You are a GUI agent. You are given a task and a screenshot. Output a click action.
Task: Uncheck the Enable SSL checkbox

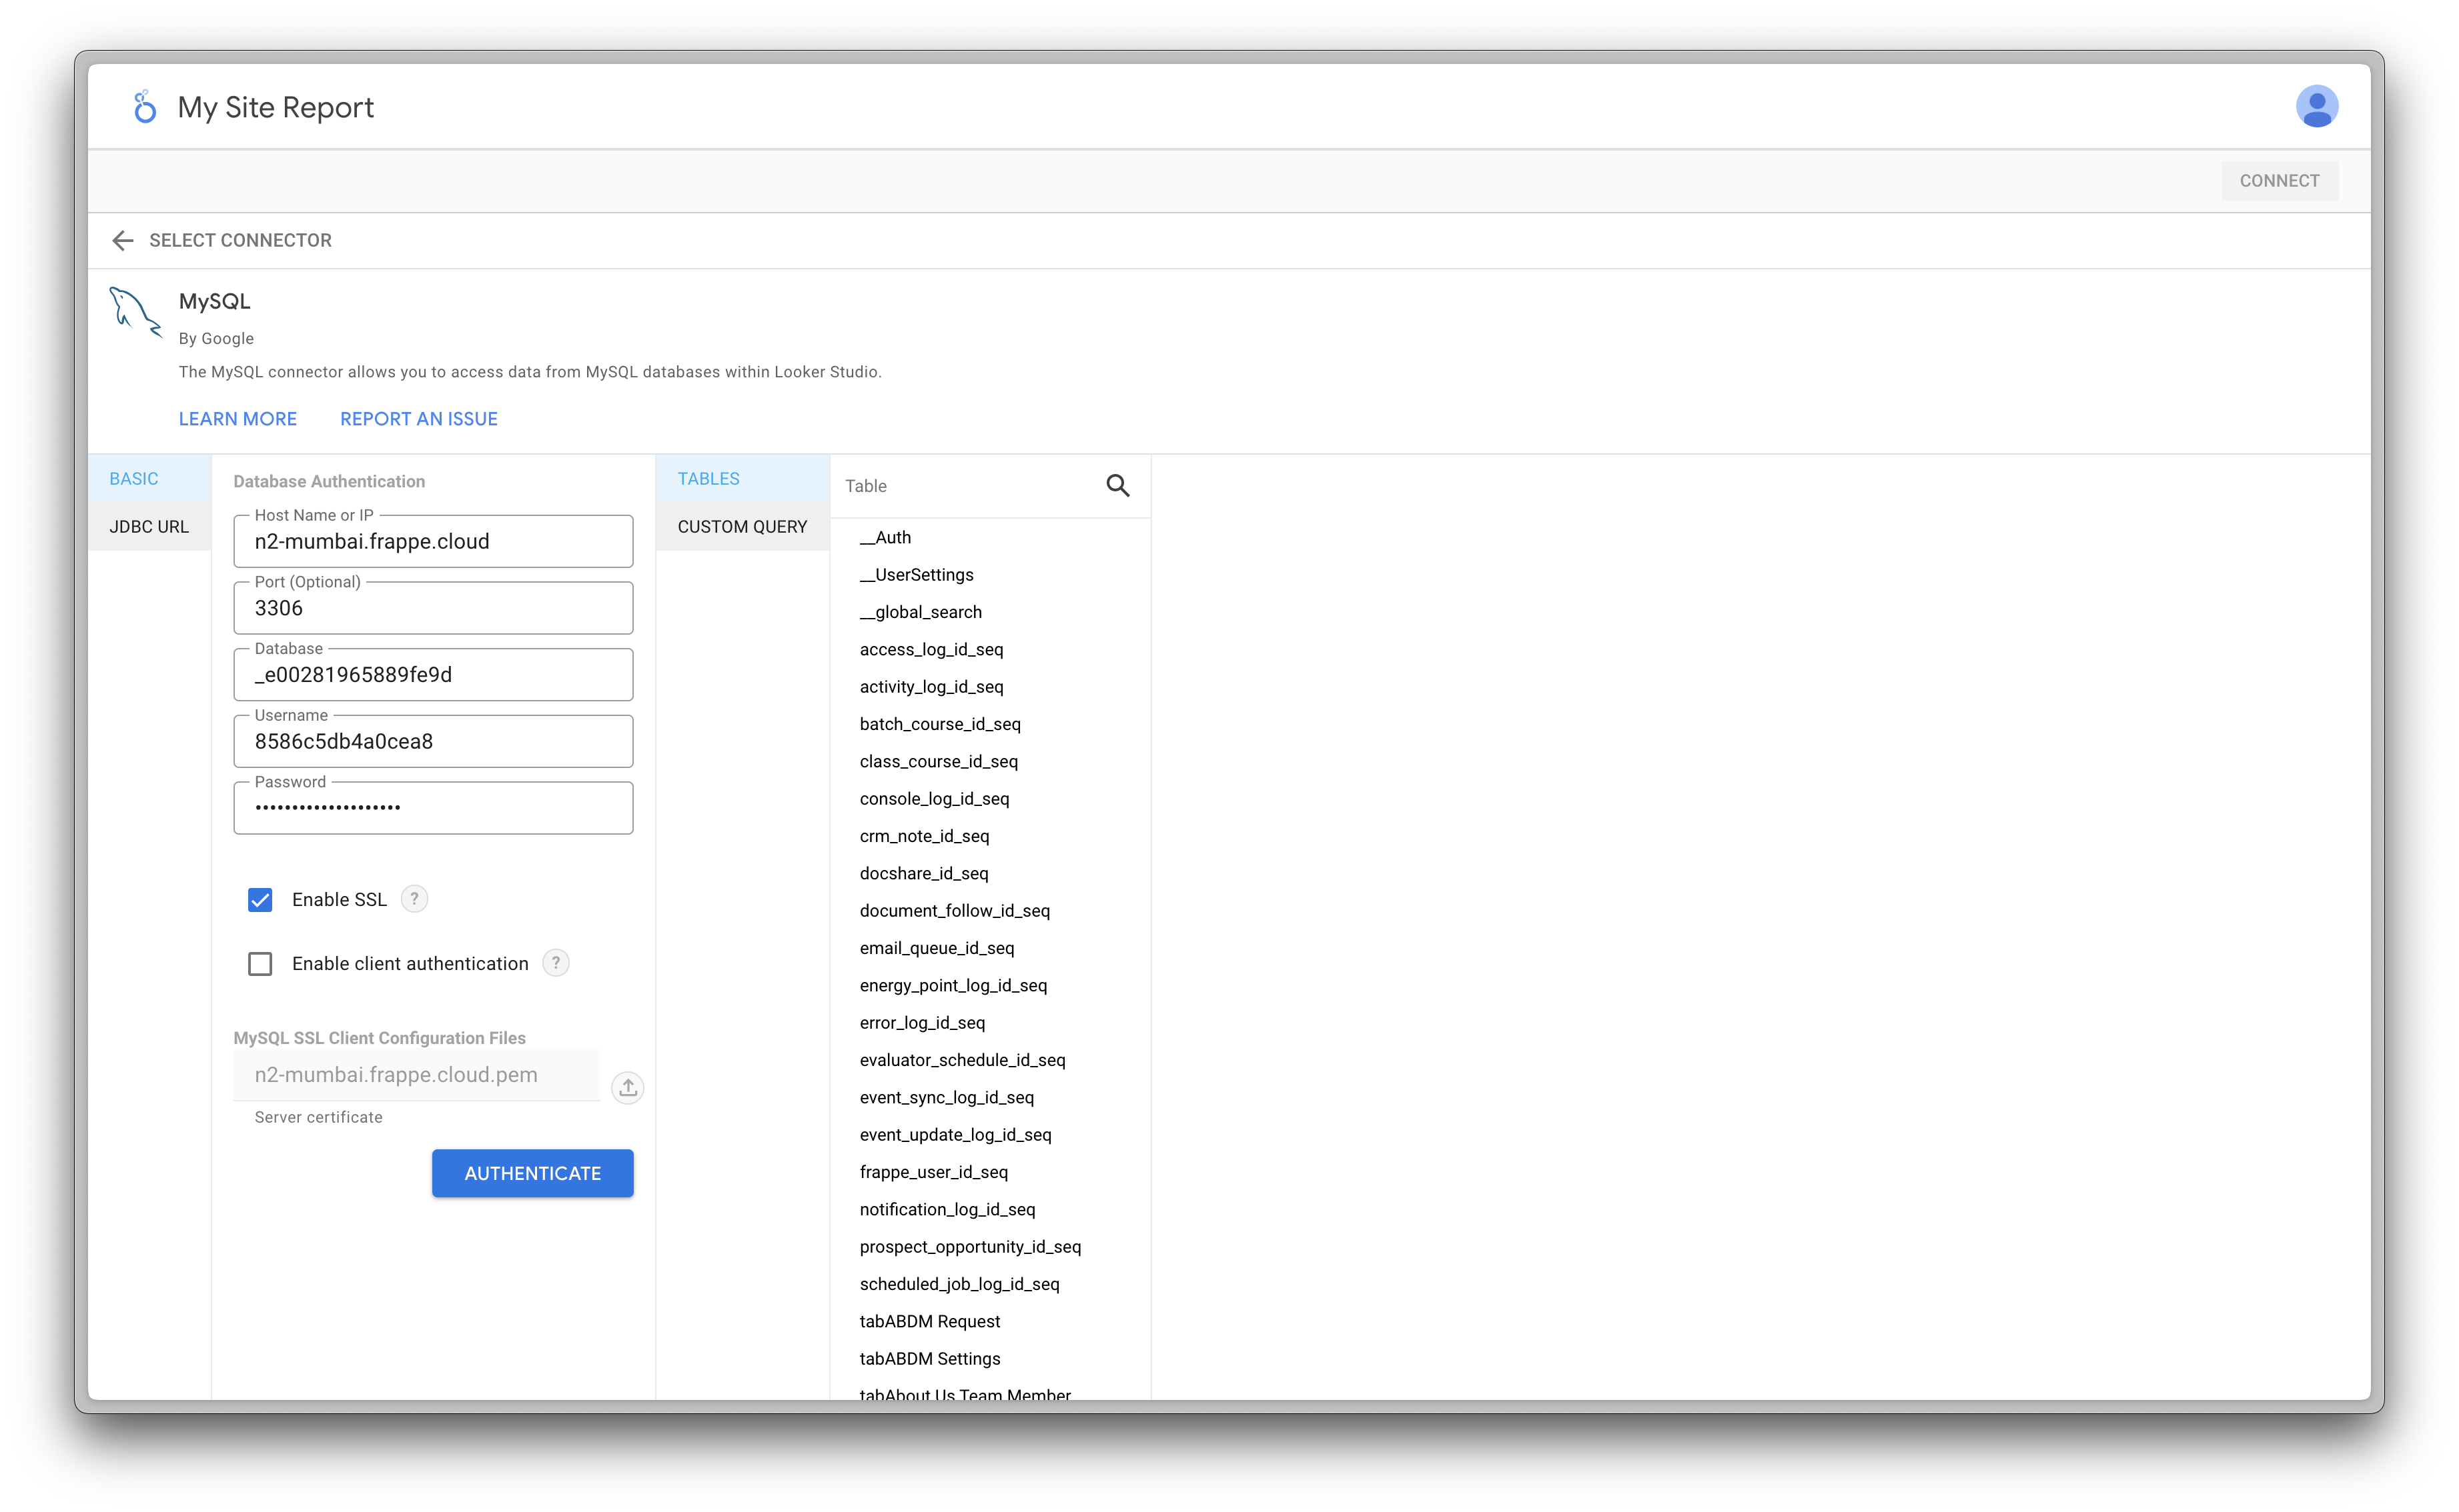coord(260,900)
